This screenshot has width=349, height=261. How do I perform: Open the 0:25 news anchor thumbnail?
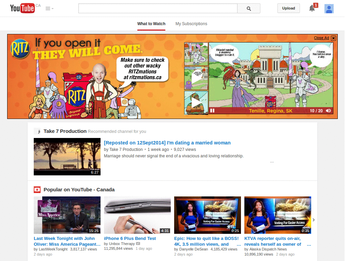tap(208, 215)
